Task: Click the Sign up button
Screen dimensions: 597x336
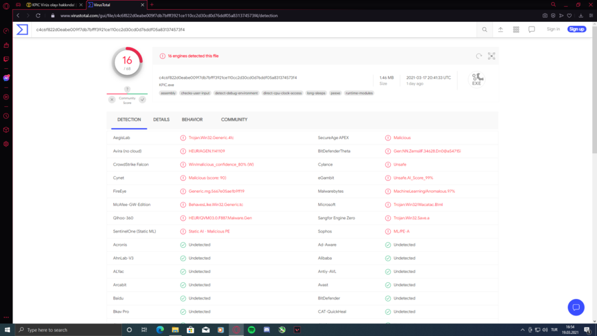Action: coord(576,29)
